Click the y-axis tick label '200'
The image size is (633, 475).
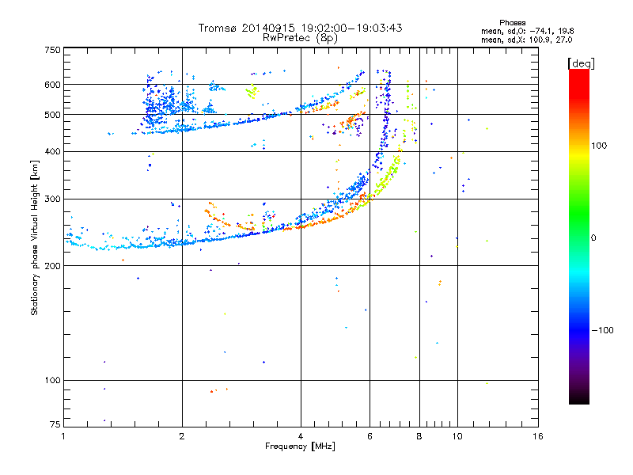pos(52,266)
